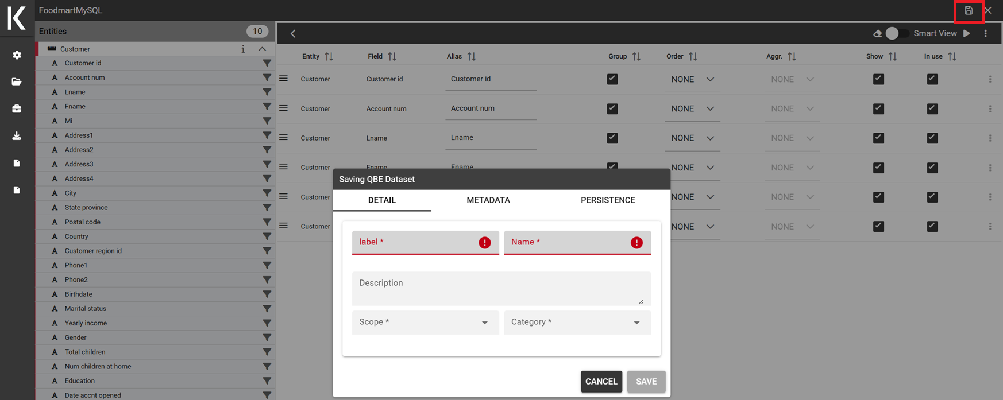Open the query toolbar three-dot menu

point(986,33)
